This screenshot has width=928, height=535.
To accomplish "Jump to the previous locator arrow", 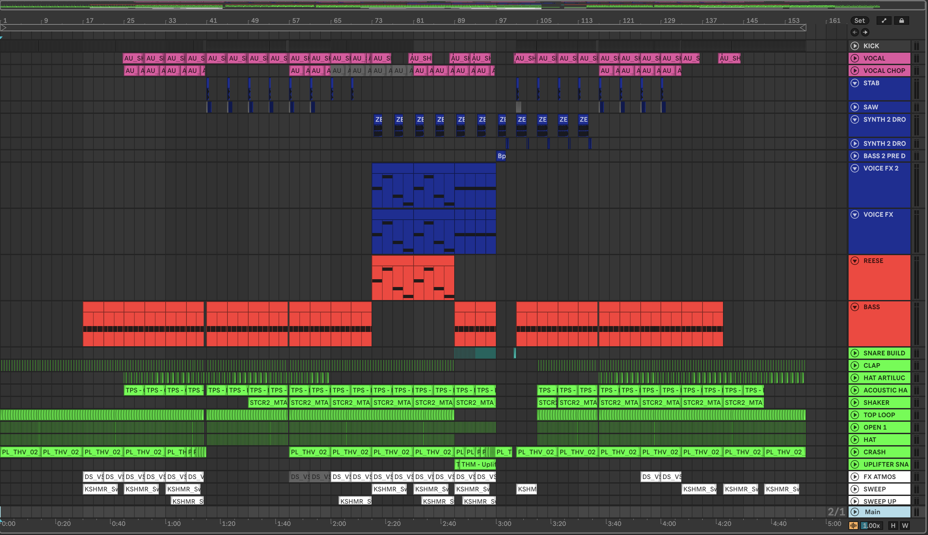I will (854, 32).
